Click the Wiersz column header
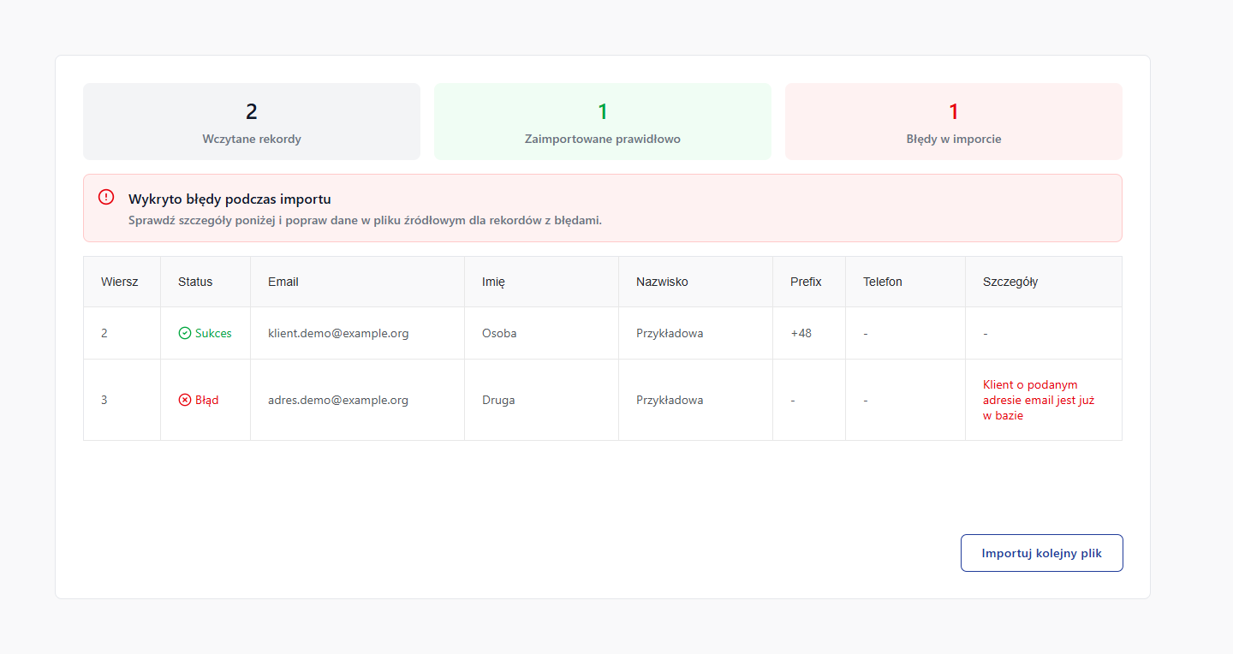 coord(120,282)
